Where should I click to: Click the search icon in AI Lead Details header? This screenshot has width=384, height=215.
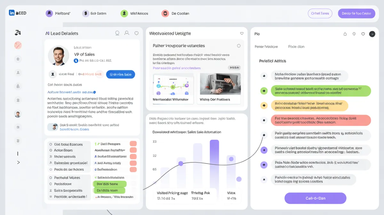click(117, 33)
